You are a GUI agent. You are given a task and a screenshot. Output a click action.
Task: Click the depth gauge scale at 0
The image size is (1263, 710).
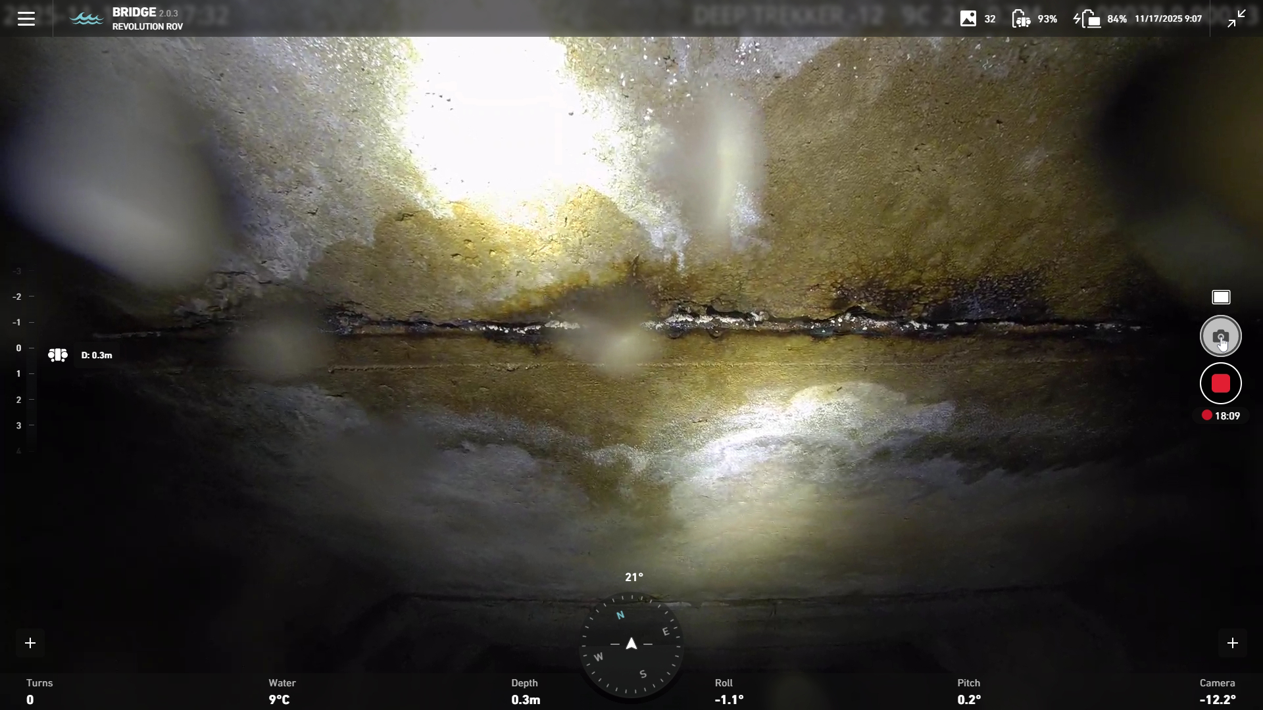click(x=19, y=348)
